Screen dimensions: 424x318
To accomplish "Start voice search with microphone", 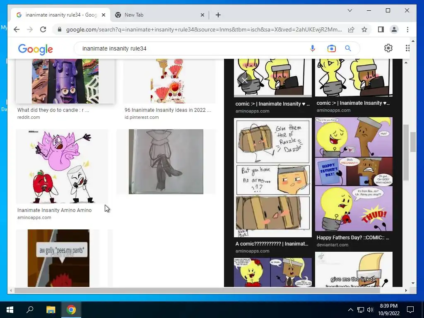I will click(312, 48).
